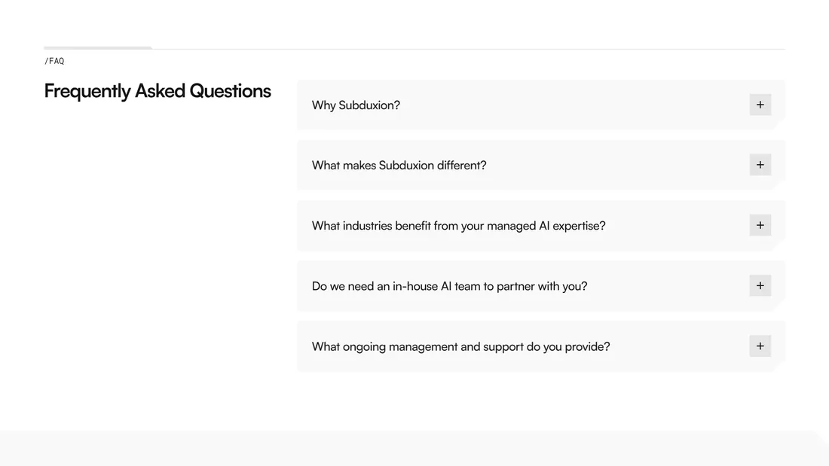Click the plus icon on the last FAQ item
The width and height of the screenshot is (829, 466).
tap(760, 346)
